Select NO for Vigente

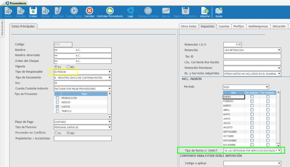[68, 67]
